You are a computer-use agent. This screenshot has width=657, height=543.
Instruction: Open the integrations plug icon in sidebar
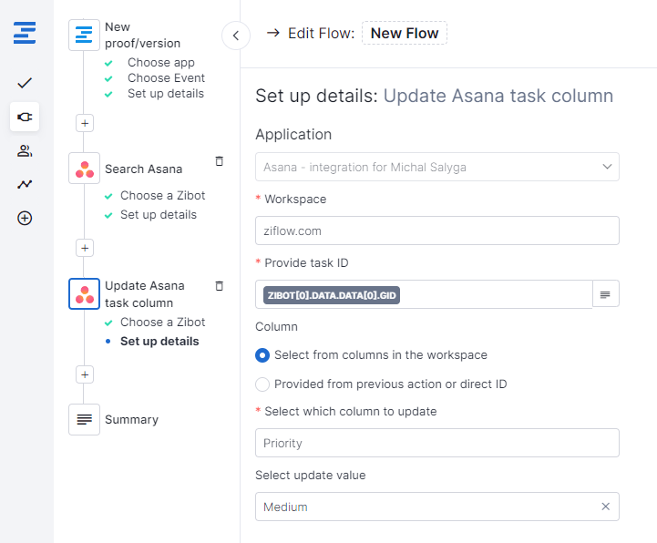25,117
